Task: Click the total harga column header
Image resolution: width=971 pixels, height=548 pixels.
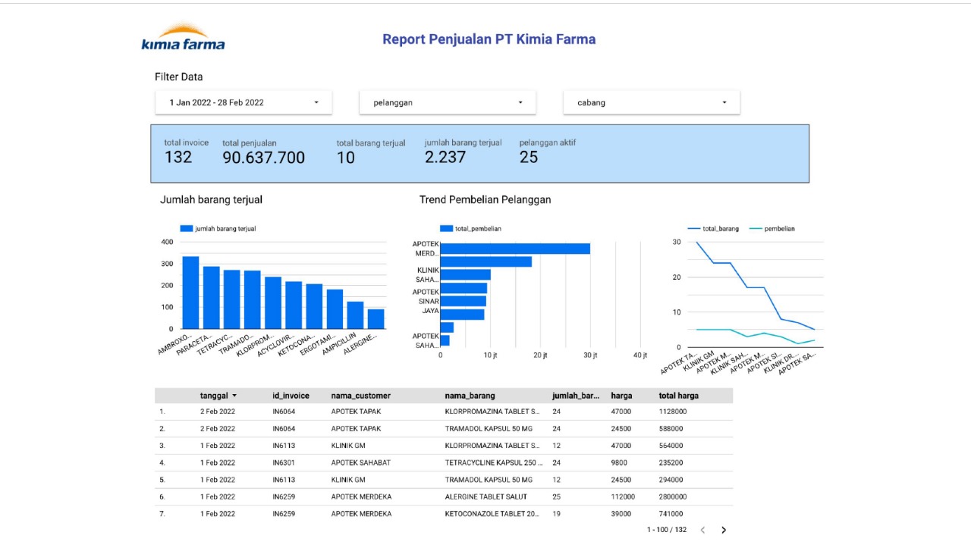Action: pyautogui.click(x=679, y=396)
